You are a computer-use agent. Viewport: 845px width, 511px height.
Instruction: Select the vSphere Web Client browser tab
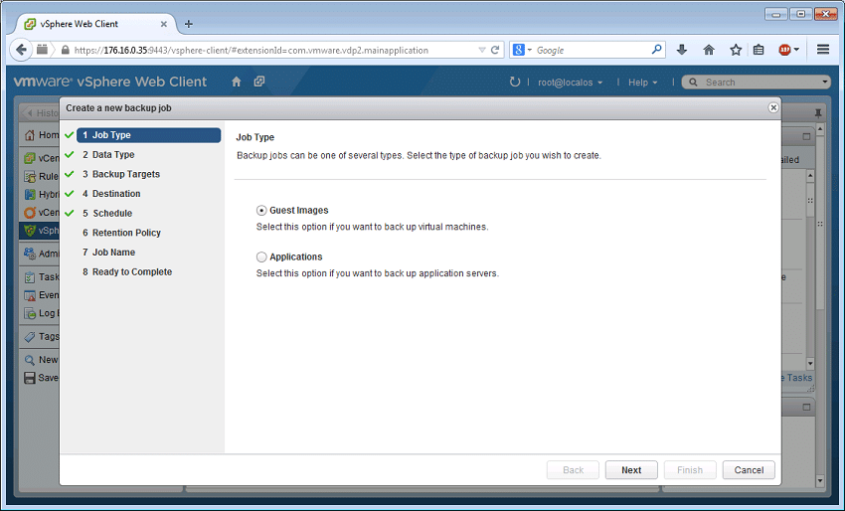[94, 24]
